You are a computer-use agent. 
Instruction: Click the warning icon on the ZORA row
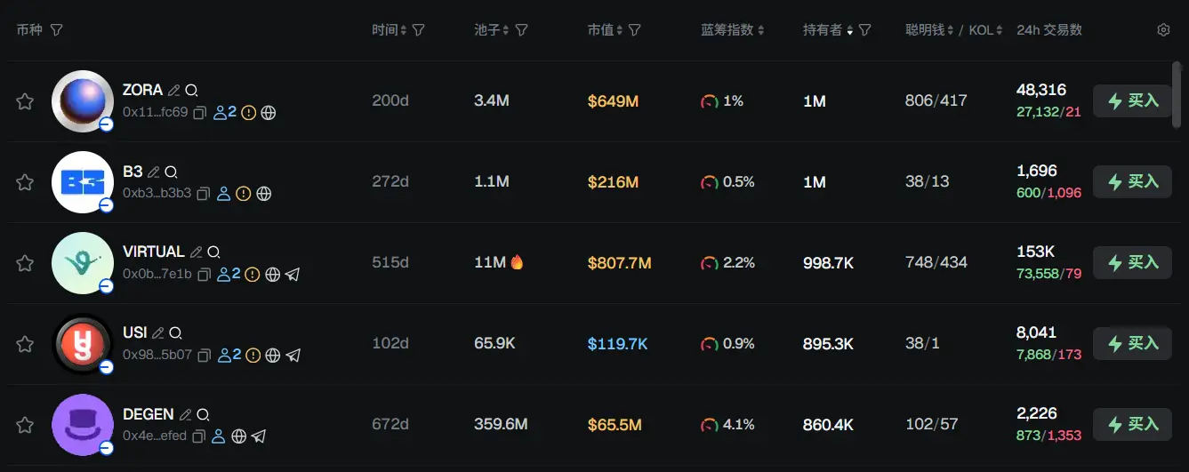[x=249, y=113]
